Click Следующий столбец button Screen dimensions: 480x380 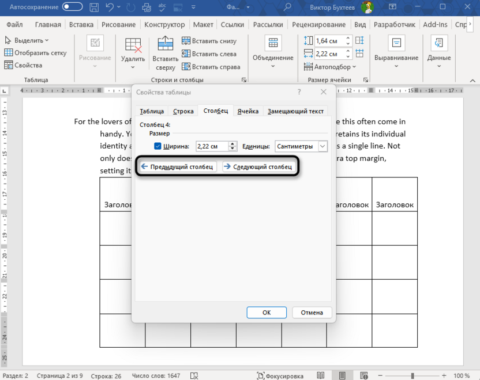click(x=259, y=167)
